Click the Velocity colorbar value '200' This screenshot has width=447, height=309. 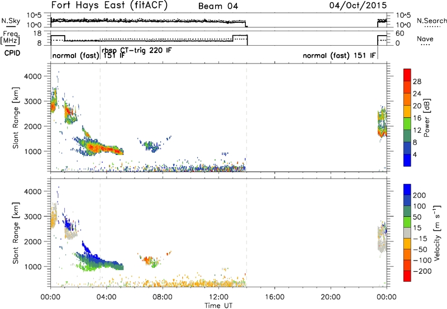coord(420,195)
